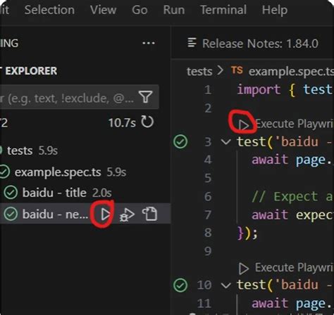Refresh tests using the circular arrow icon
The height and width of the screenshot is (315, 334).
(x=147, y=122)
